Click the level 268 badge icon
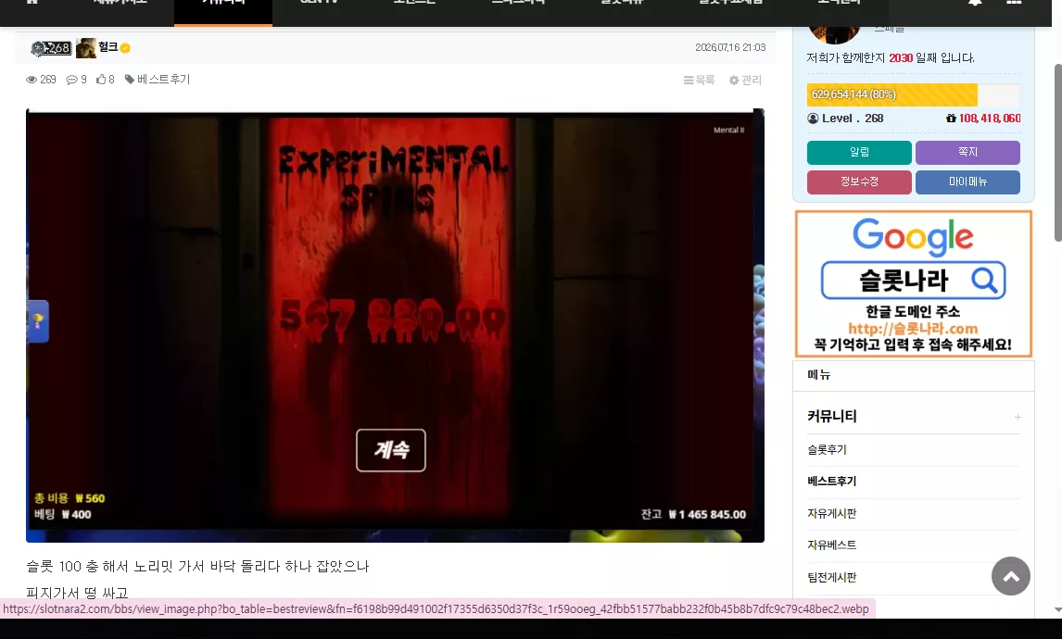This screenshot has height=639, width=1062. coord(51,48)
